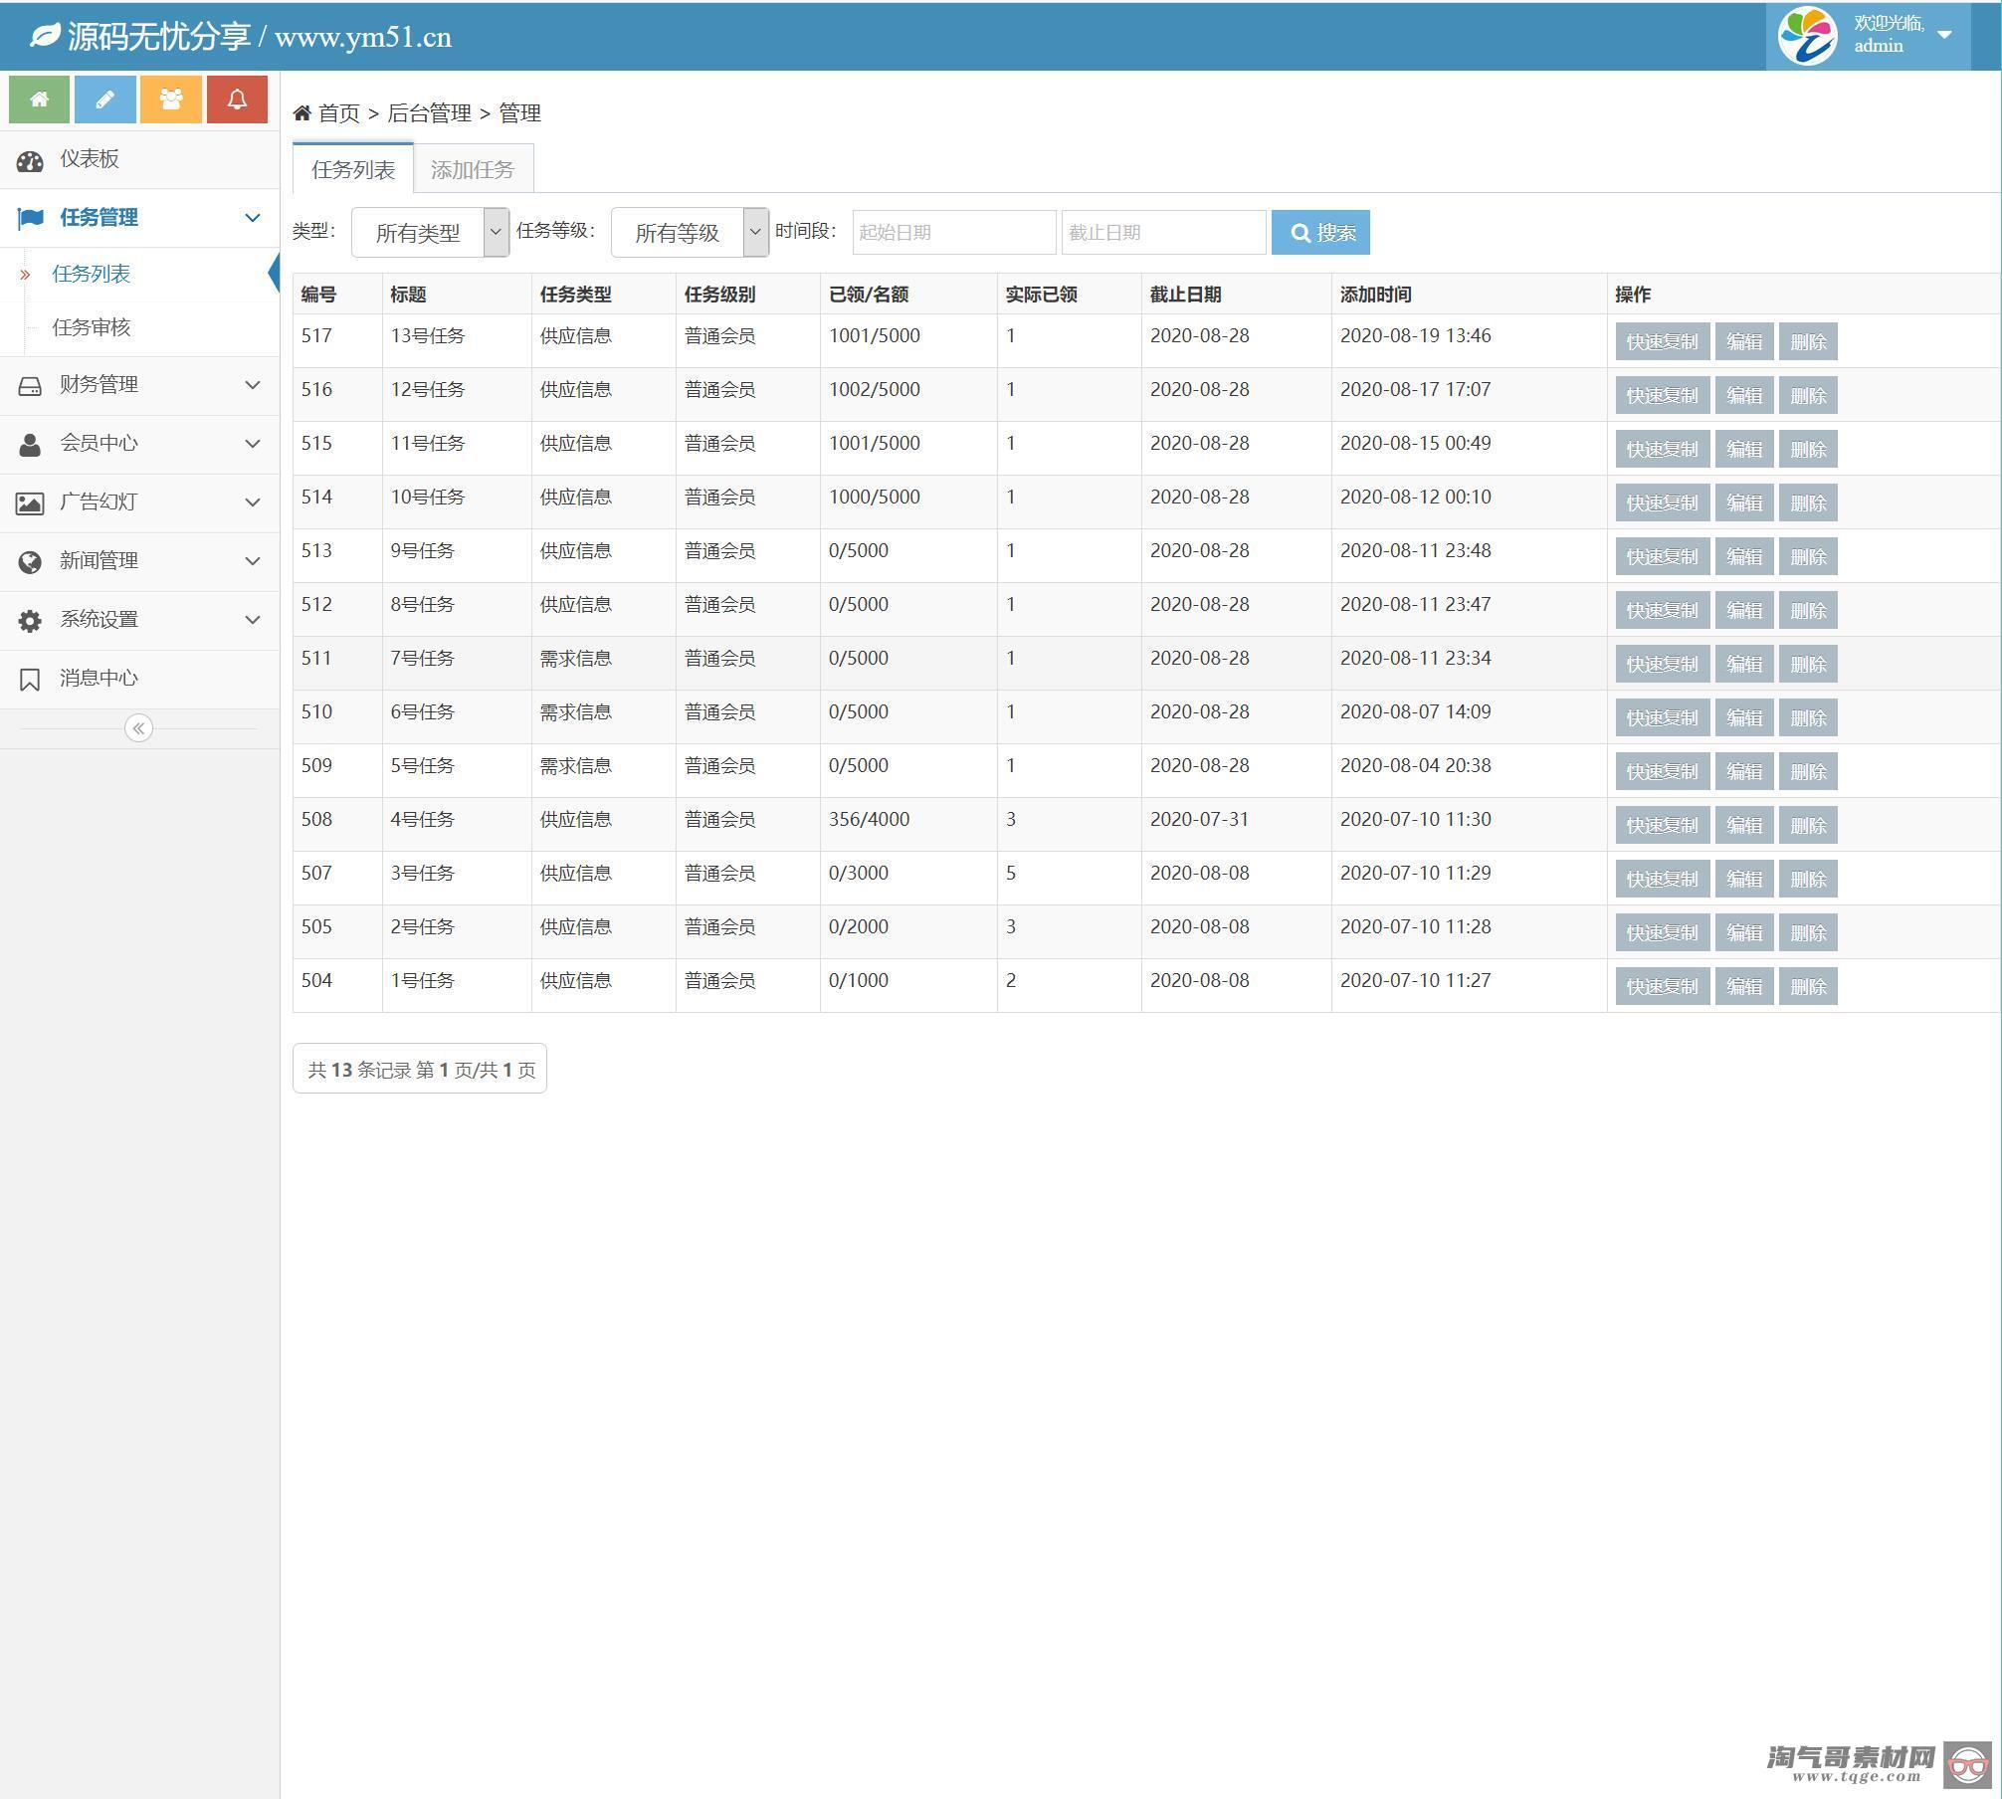Click the 首页 breadcrumb link
2002x1799 pixels.
coord(338,112)
